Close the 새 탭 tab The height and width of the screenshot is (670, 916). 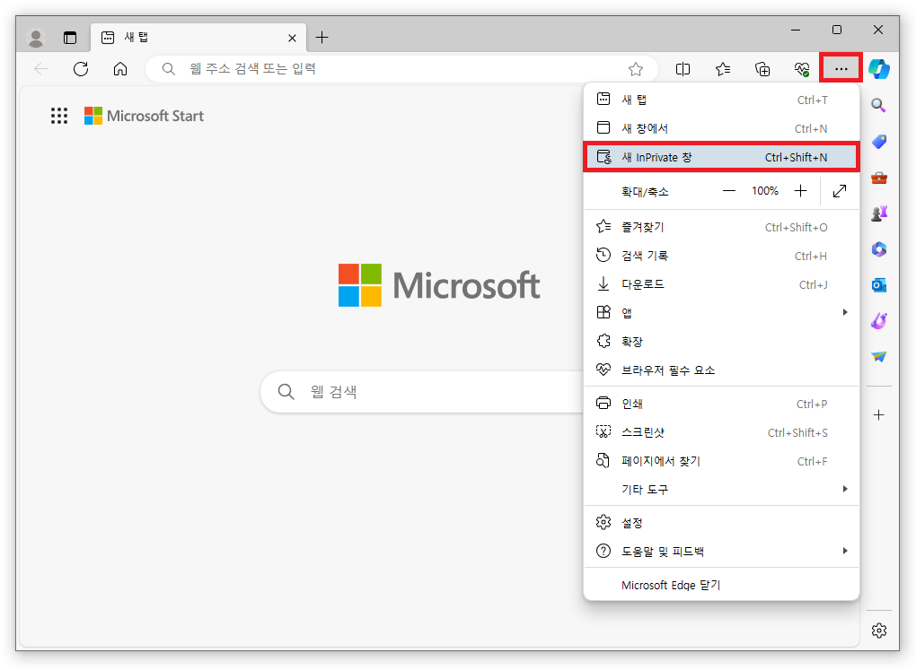pos(292,38)
